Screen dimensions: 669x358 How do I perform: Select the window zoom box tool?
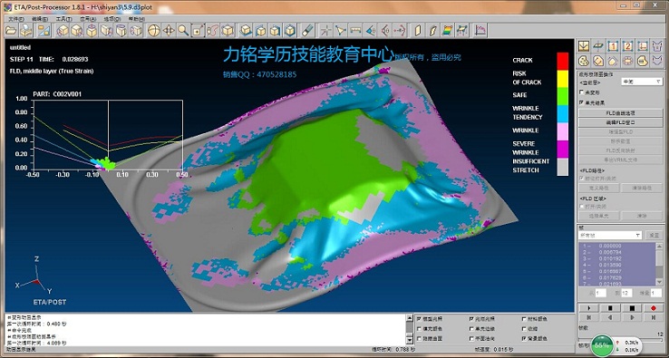click(199, 30)
